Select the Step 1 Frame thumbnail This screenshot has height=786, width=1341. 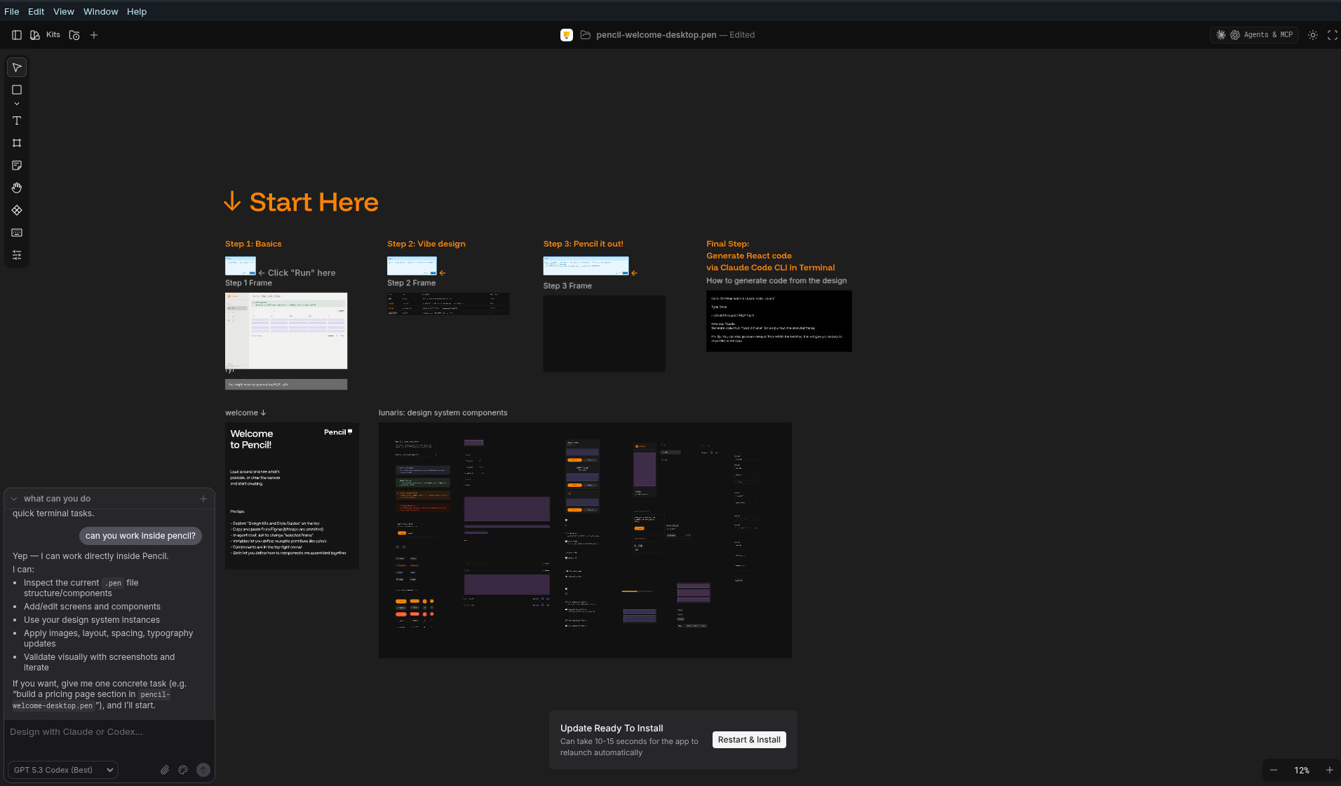click(286, 331)
